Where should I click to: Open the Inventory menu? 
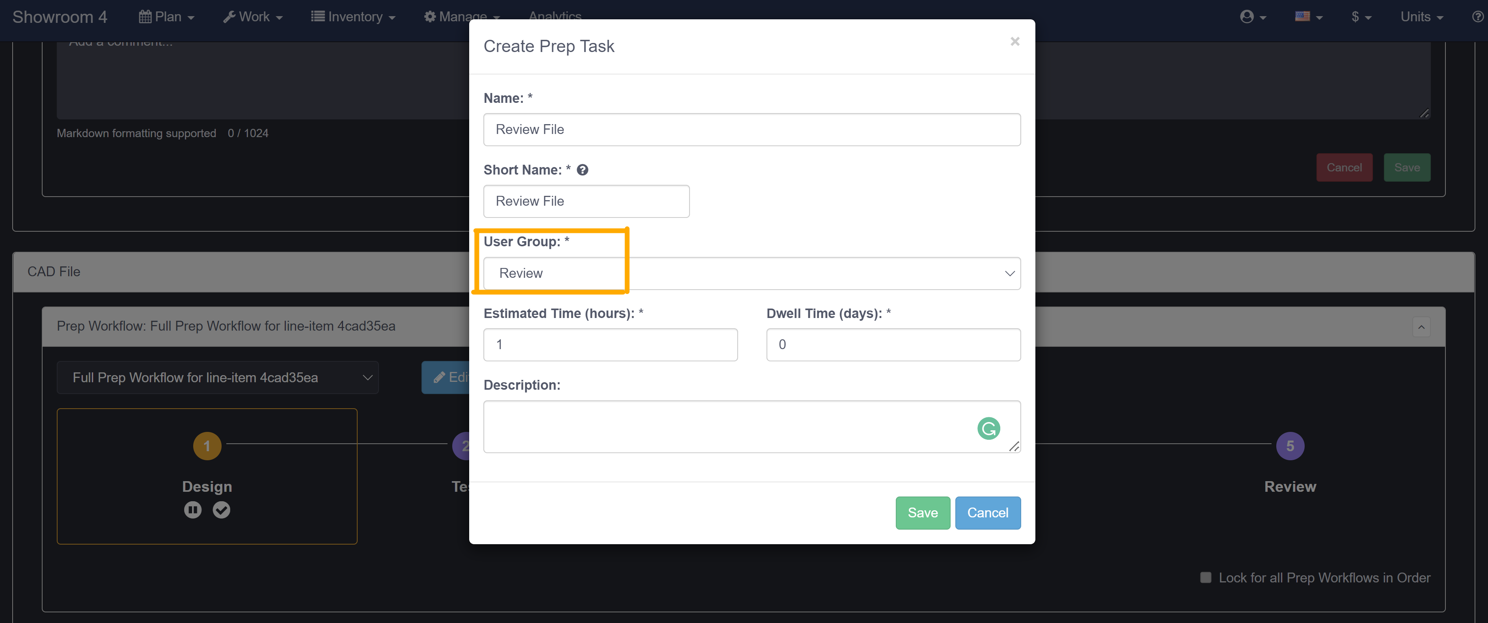click(x=353, y=17)
